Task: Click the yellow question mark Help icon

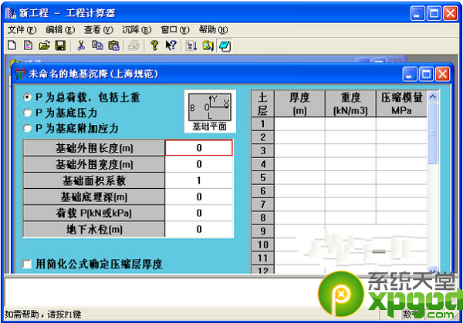Action: pos(154,45)
